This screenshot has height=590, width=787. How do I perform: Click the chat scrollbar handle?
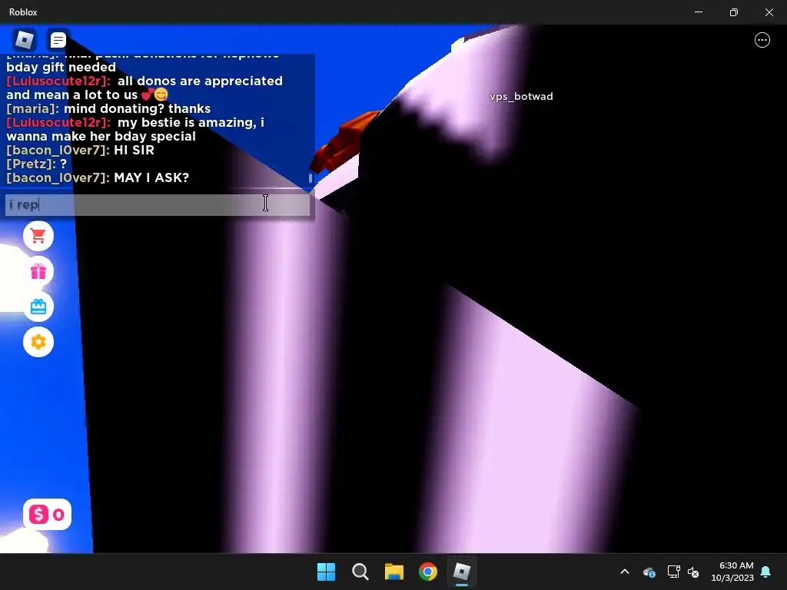click(x=310, y=177)
